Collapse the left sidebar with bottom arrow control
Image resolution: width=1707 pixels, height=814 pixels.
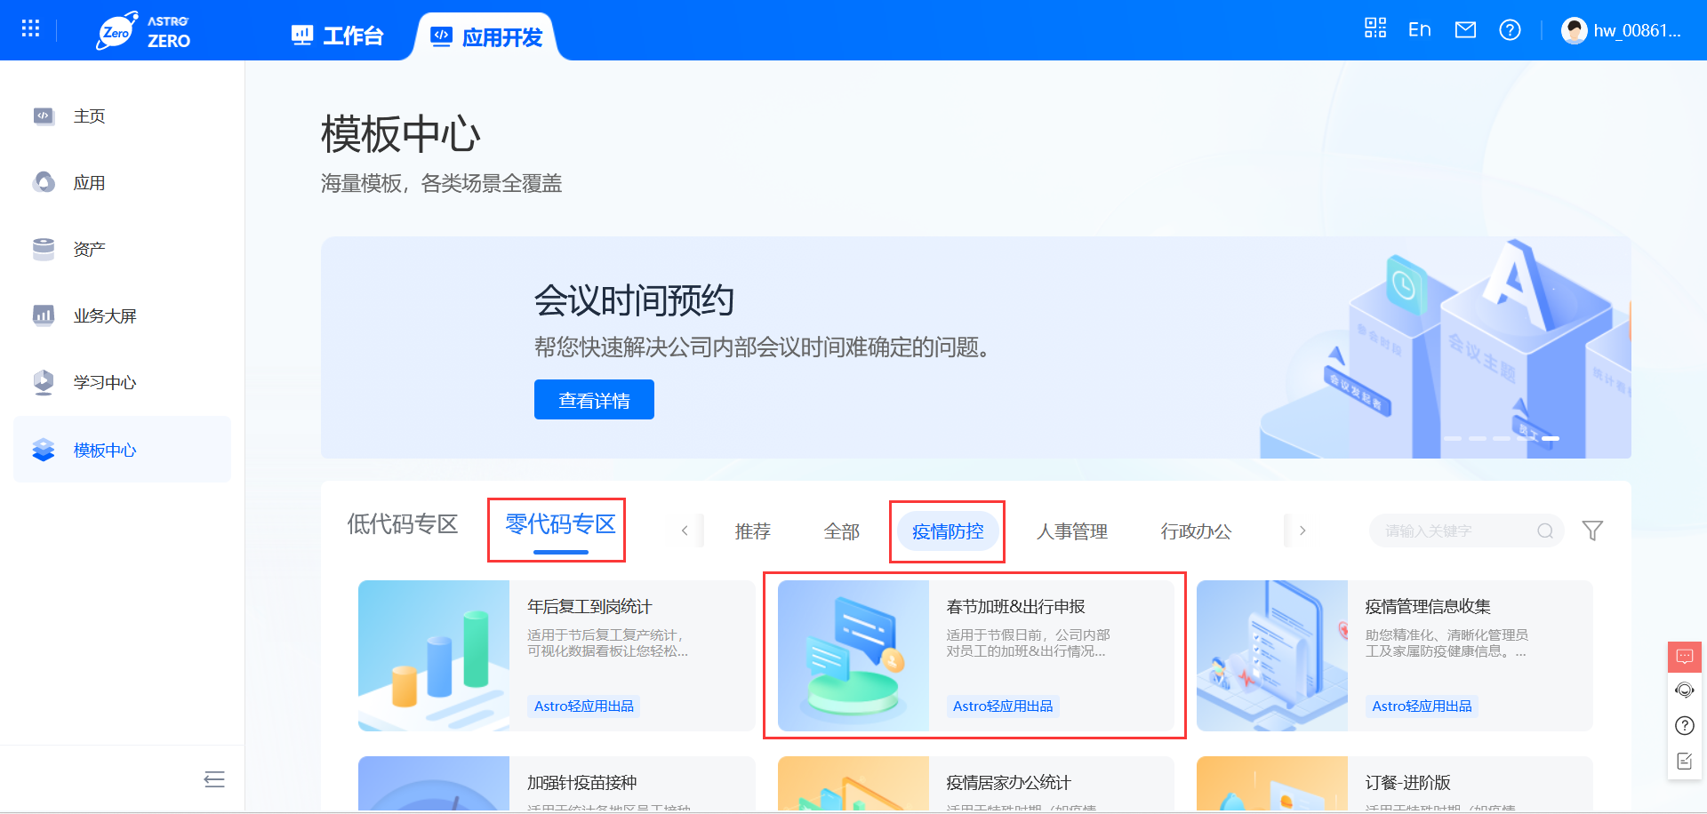click(x=213, y=779)
